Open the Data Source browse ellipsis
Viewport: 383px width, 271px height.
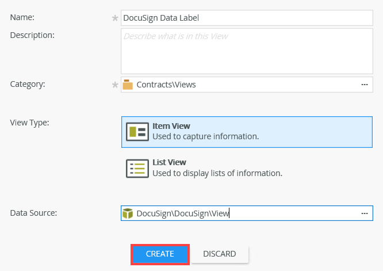[x=364, y=213]
